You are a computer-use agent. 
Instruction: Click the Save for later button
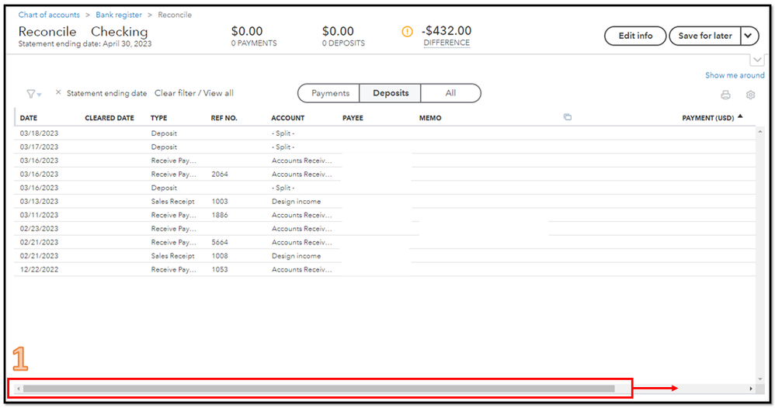[705, 36]
